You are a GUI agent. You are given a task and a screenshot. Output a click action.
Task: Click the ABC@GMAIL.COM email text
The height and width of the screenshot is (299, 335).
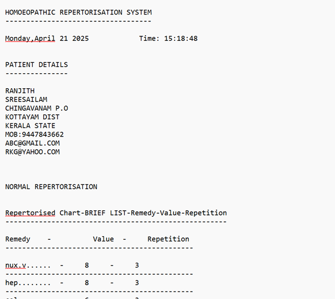(32, 143)
